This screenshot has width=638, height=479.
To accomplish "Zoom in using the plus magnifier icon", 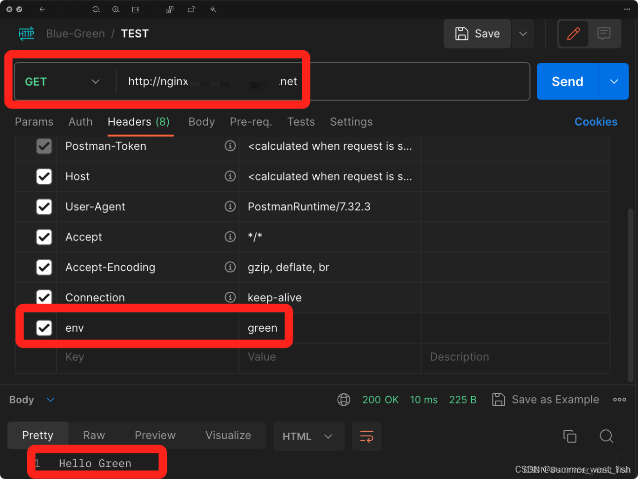I will click(x=115, y=9).
